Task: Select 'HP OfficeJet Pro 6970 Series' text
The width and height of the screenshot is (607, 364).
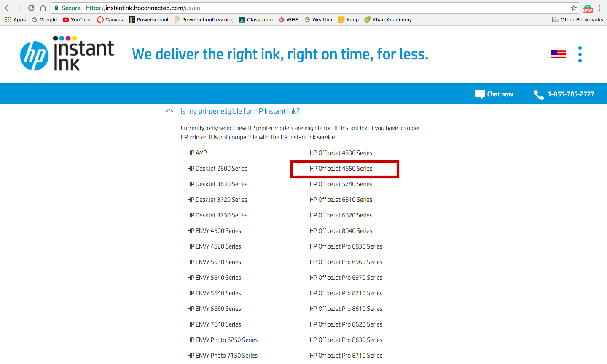Action: point(346,278)
